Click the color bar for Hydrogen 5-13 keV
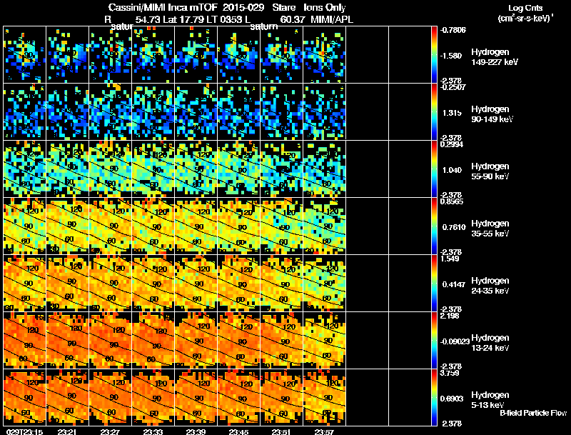571x435 pixels. (x=435, y=398)
